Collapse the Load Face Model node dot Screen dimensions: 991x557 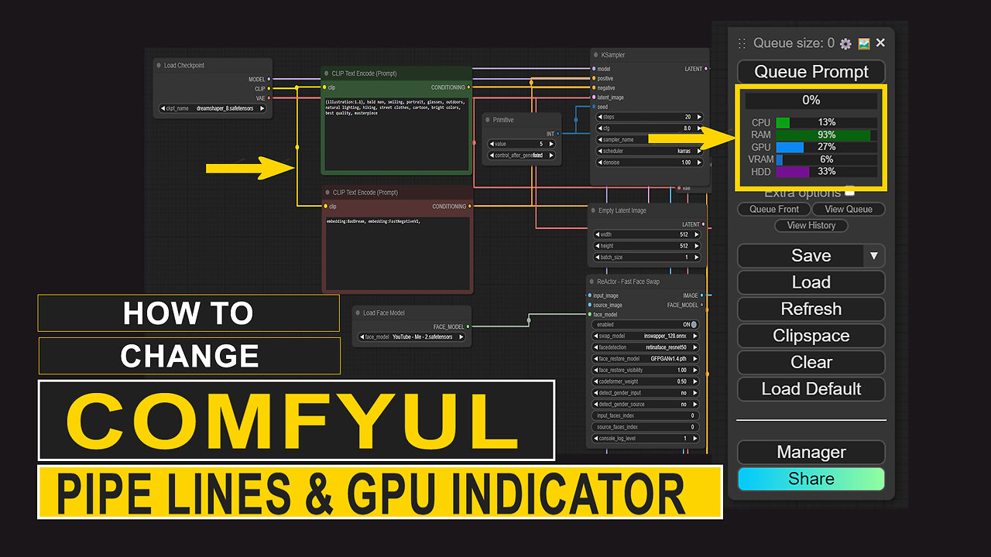(358, 313)
